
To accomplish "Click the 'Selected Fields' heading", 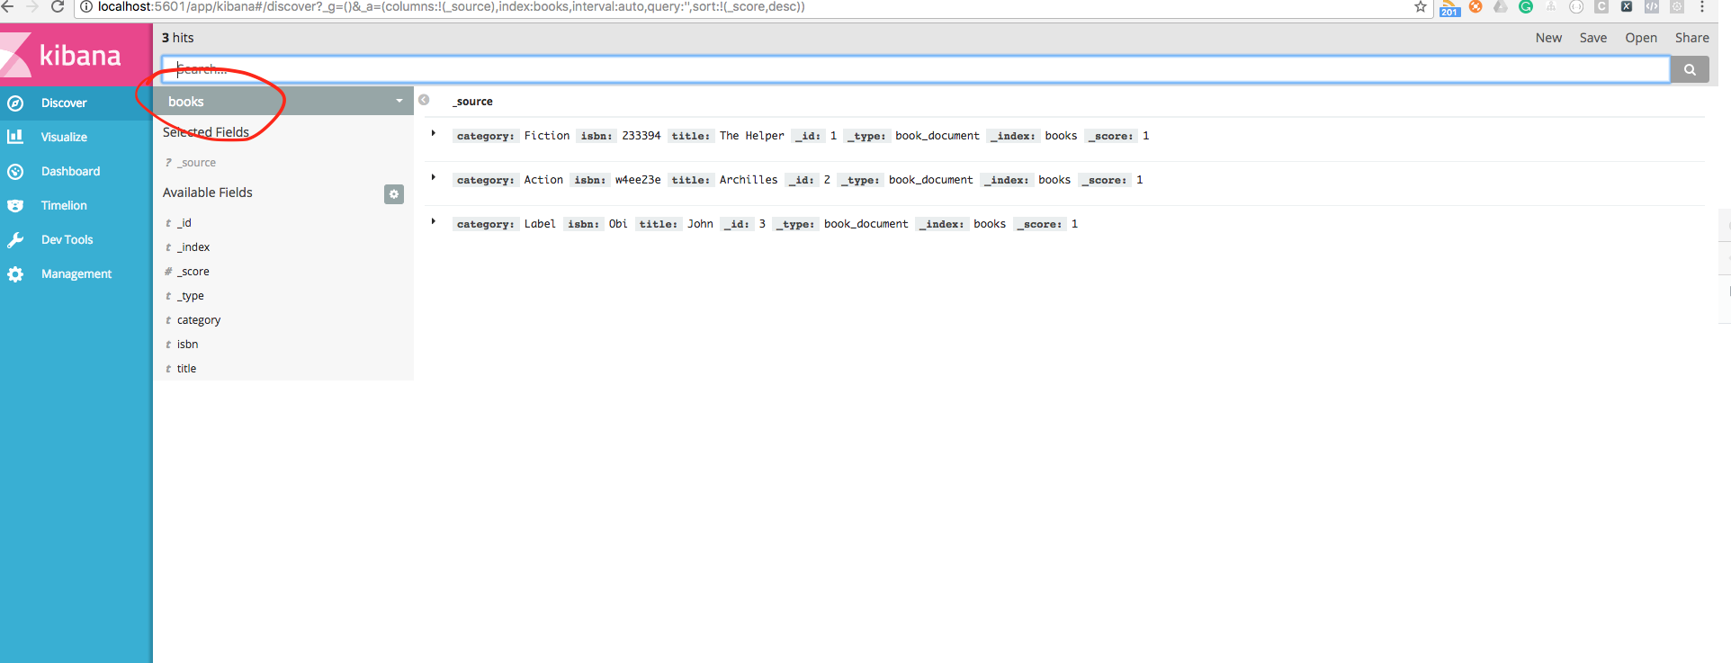I will coord(206,132).
